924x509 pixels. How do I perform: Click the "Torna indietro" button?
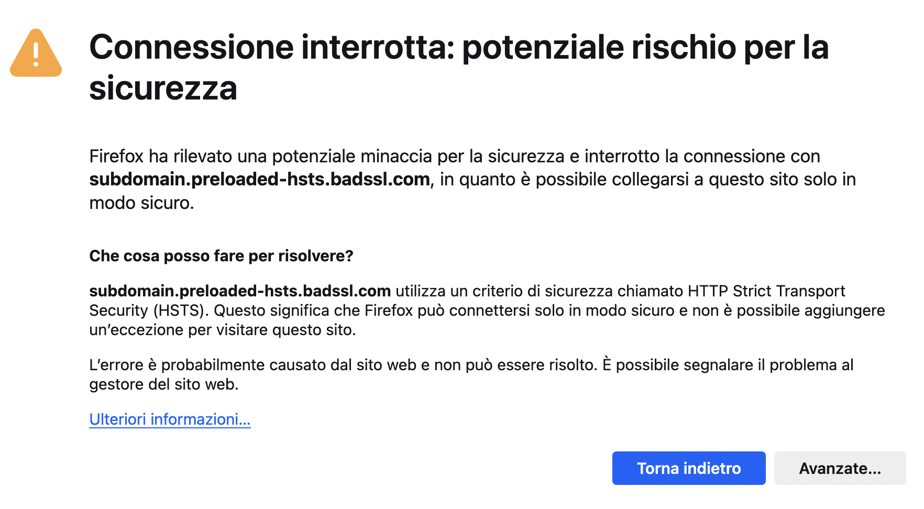(x=688, y=468)
